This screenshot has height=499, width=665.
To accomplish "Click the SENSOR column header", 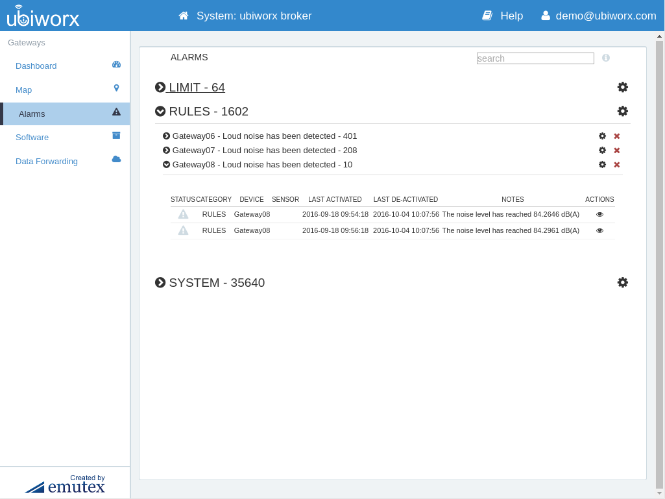I will [x=285, y=199].
